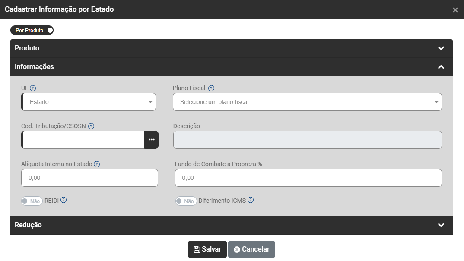The width and height of the screenshot is (464, 261).
Task: Click the Fundo de Combate a Probreza field
Action: point(308,178)
